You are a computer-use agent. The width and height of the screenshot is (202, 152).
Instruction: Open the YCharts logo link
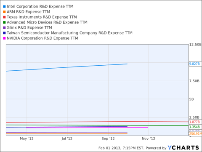[183, 148]
